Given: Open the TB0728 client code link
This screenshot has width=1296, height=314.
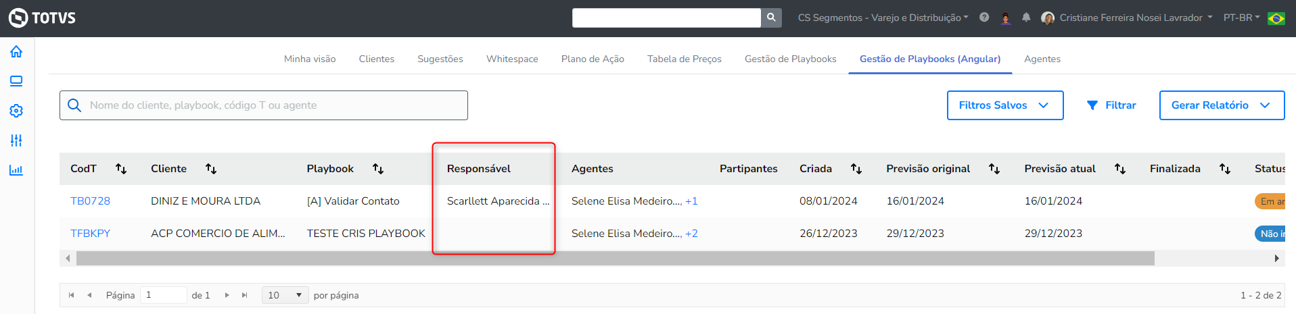Looking at the screenshot, I should [x=90, y=201].
